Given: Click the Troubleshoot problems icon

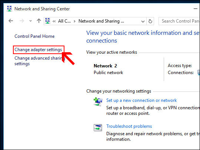Looking at the screenshot, I should [98, 127].
